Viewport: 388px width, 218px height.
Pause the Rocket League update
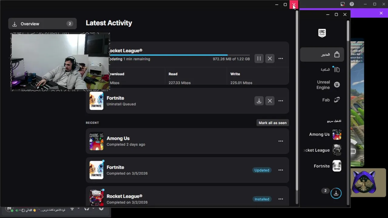pos(259,58)
